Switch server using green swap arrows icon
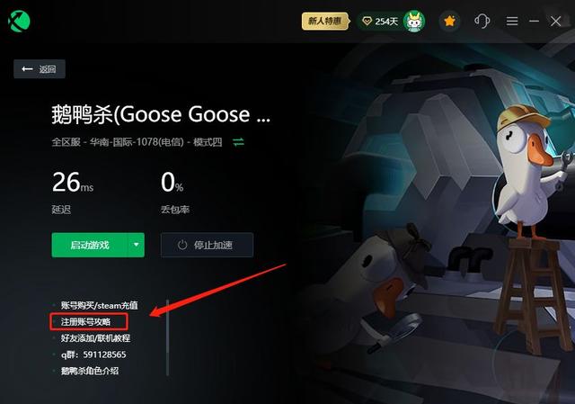Screen dimensions: 575x404 [238, 142]
